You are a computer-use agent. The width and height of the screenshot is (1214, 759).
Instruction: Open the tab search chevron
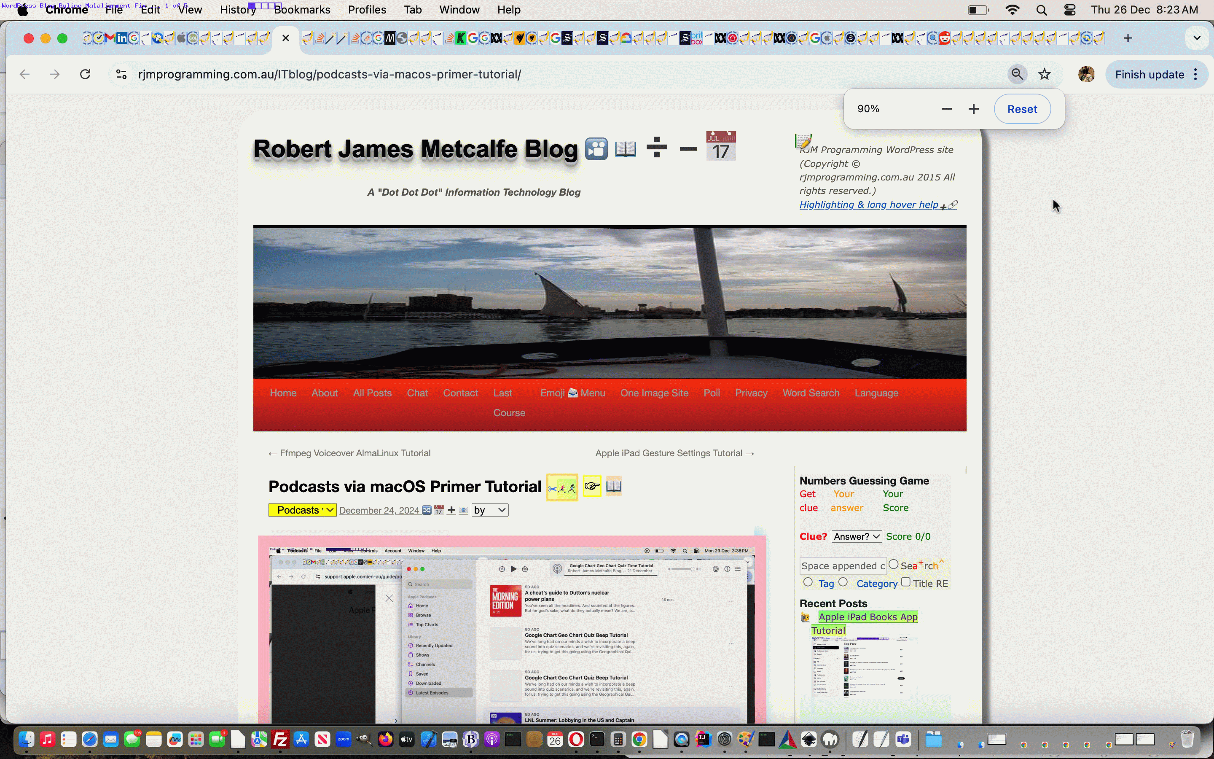(x=1197, y=38)
